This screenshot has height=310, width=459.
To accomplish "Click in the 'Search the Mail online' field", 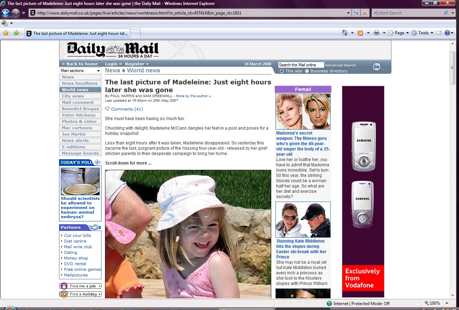I will pyautogui.click(x=301, y=65).
